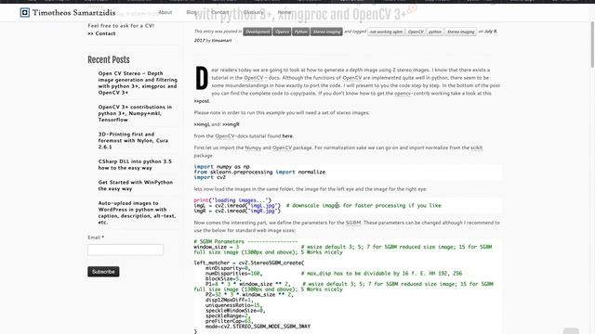
Task: Click the 'Recent Posts' heading
Action: point(109,59)
